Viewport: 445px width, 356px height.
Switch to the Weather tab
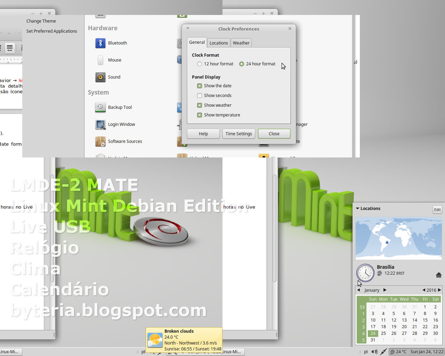click(x=241, y=42)
